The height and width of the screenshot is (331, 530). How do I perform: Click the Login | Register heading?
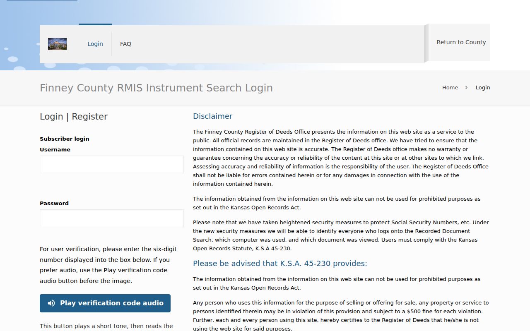pos(74,117)
